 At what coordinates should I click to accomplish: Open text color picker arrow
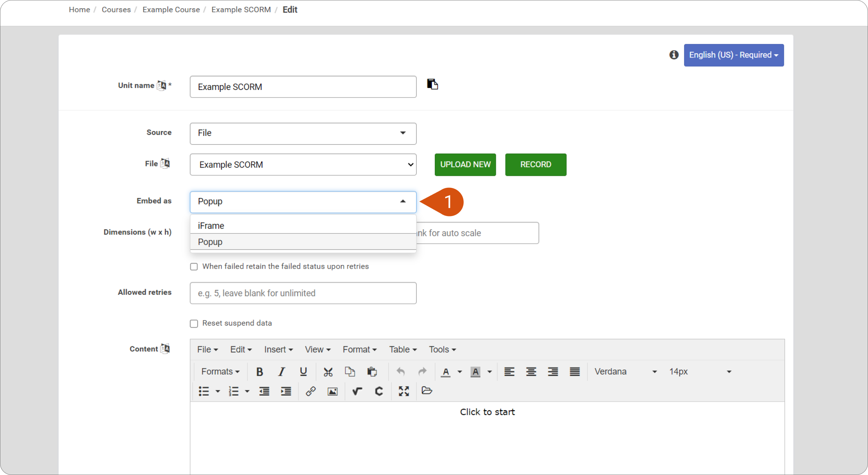point(460,372)
